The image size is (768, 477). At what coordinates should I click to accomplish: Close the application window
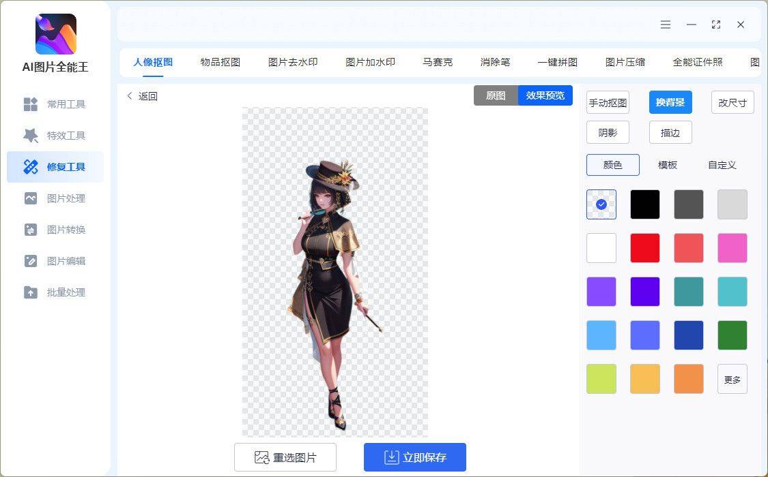(741, 25)
